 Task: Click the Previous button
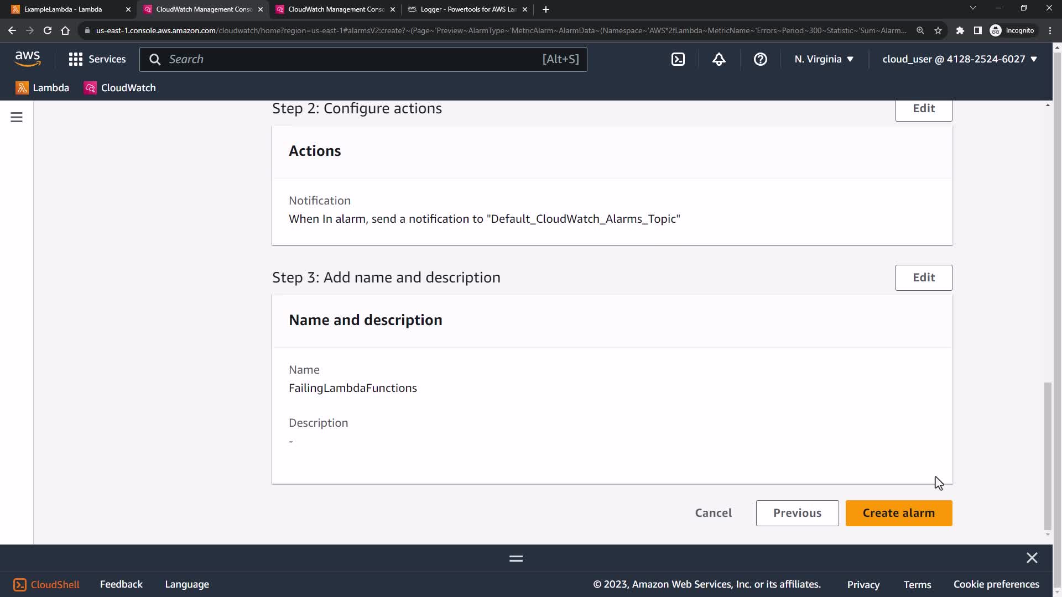[x=797, y=513]
